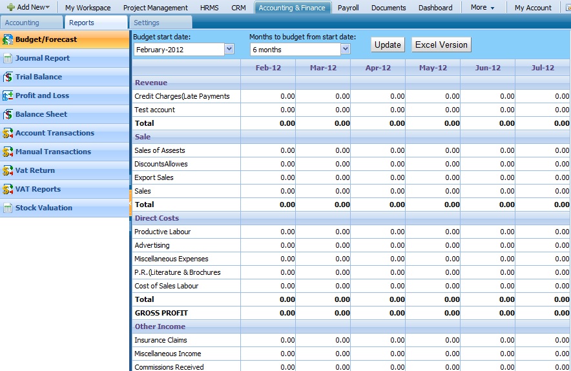Click the Journal Report sidebar icon
Image resolution: width=571 pixels, height=371 pixels.
(8, 58)
